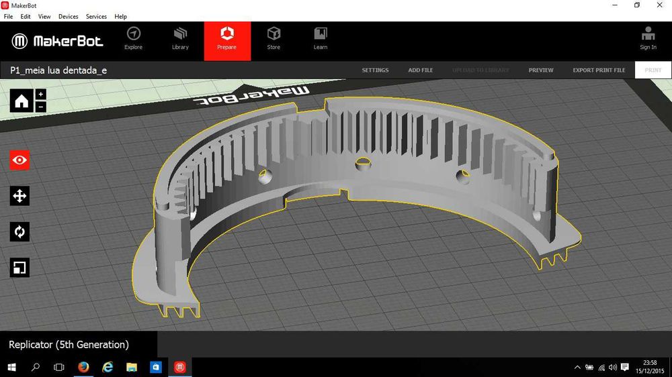Image resolution: width=672 pixels, height=377 pixels.
Task: Select the red eye View tool
Action: [19, 160]
